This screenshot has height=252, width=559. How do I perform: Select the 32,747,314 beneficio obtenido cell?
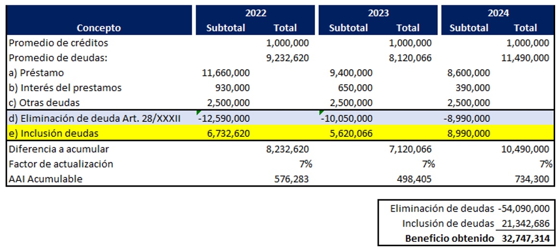tap(526, 238)
